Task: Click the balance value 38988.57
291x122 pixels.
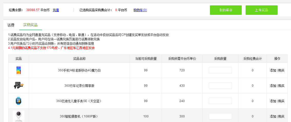Action: (33, 10)
